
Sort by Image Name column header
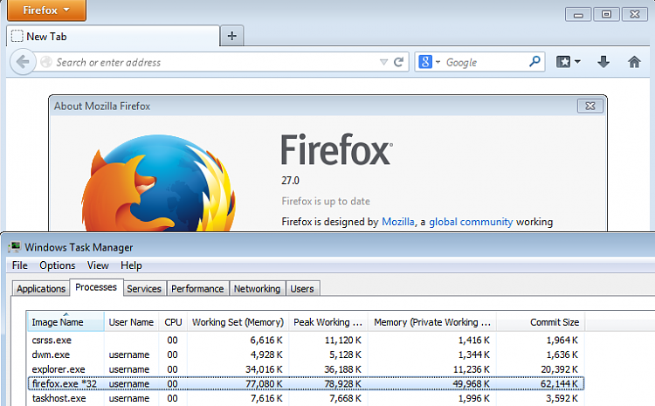coord(65,322)
